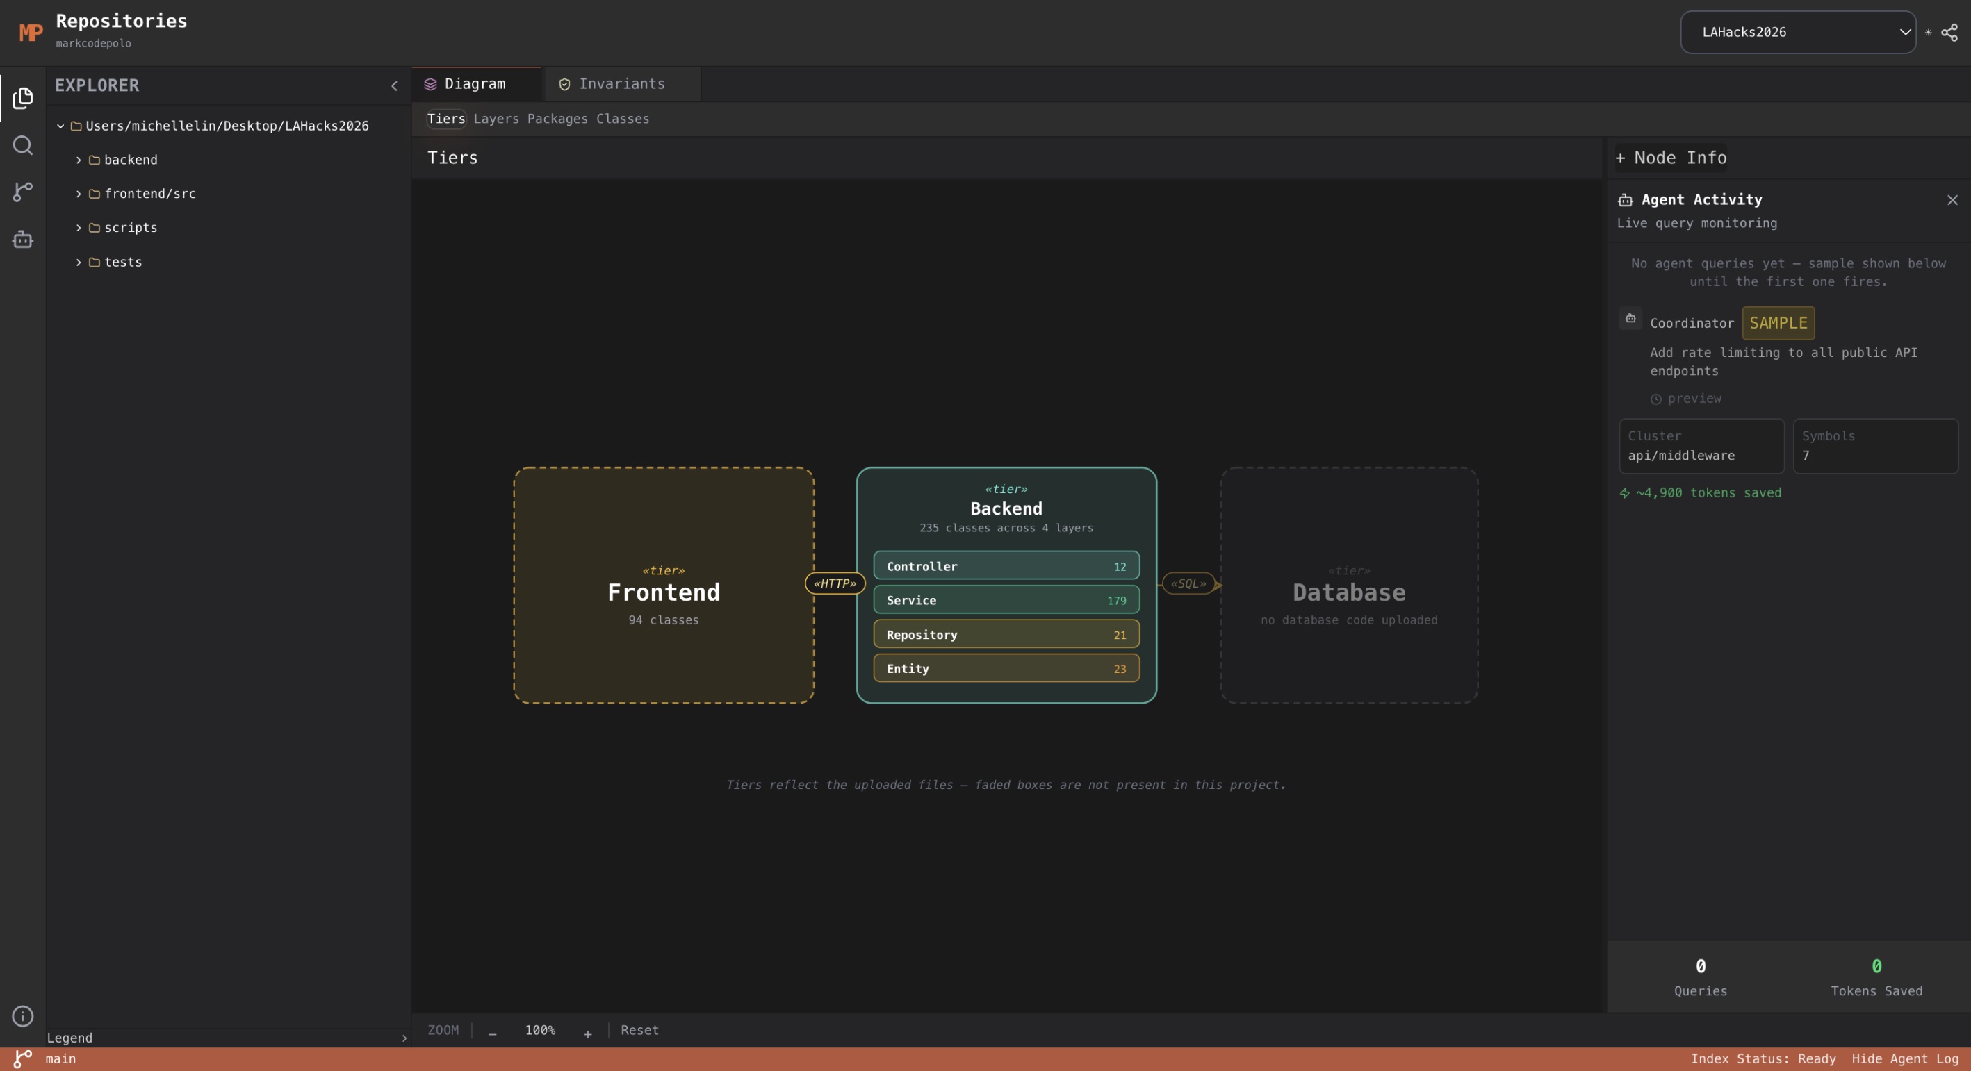Select the Layers view tab

point(496,119)
